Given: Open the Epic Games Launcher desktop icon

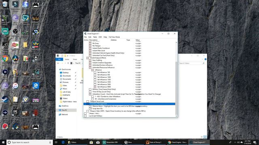Looking at the screenshot, I should [15, 114].
